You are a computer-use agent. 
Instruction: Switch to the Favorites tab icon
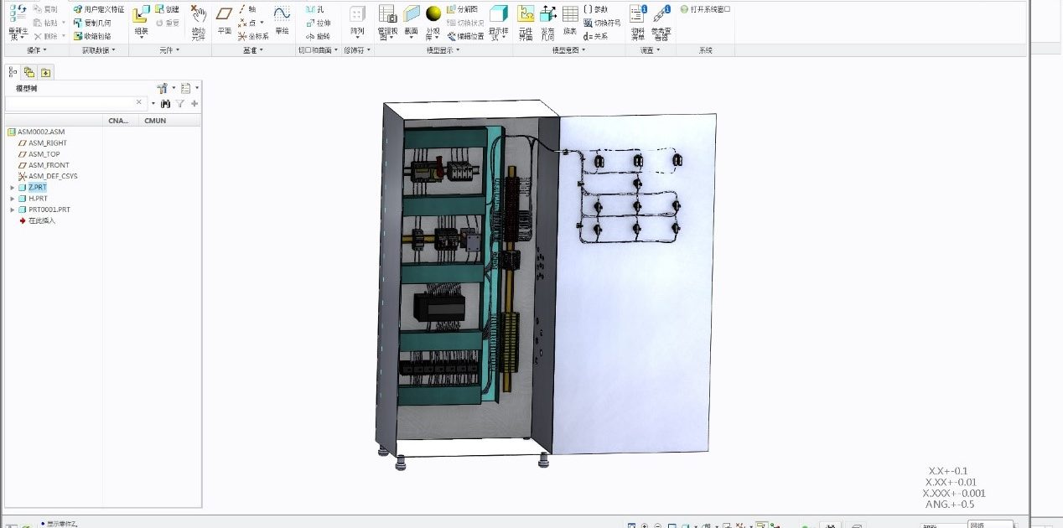[x=45, y=72]
